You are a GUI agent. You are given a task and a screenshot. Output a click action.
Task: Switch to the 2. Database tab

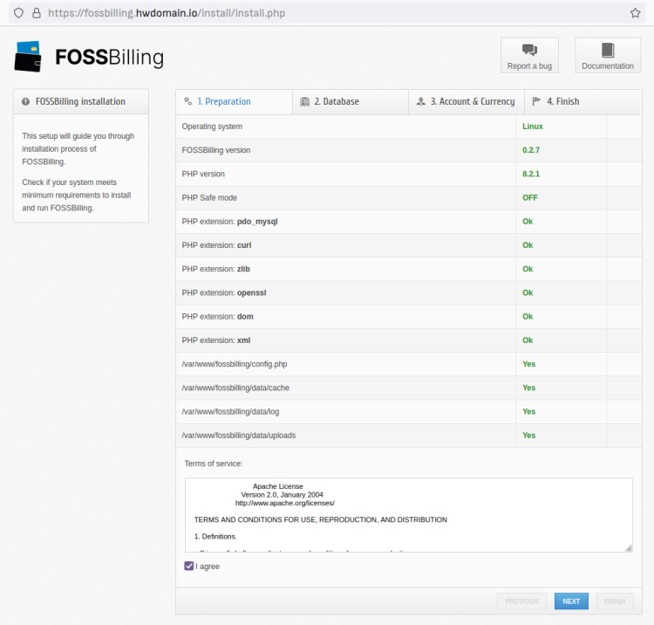tap(351, 101)
